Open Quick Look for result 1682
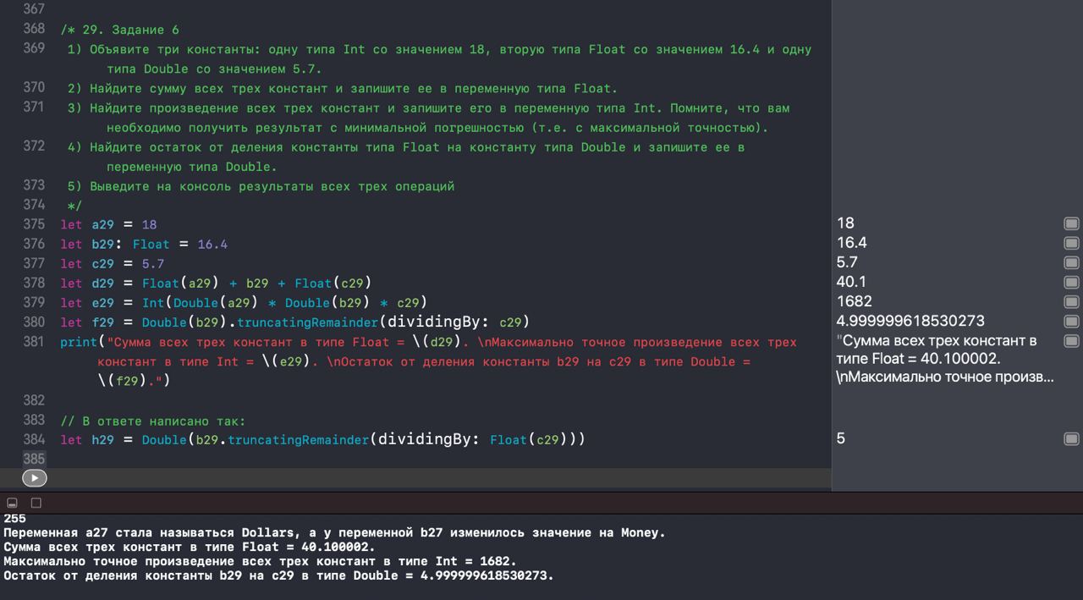 tap(1071, 301)
